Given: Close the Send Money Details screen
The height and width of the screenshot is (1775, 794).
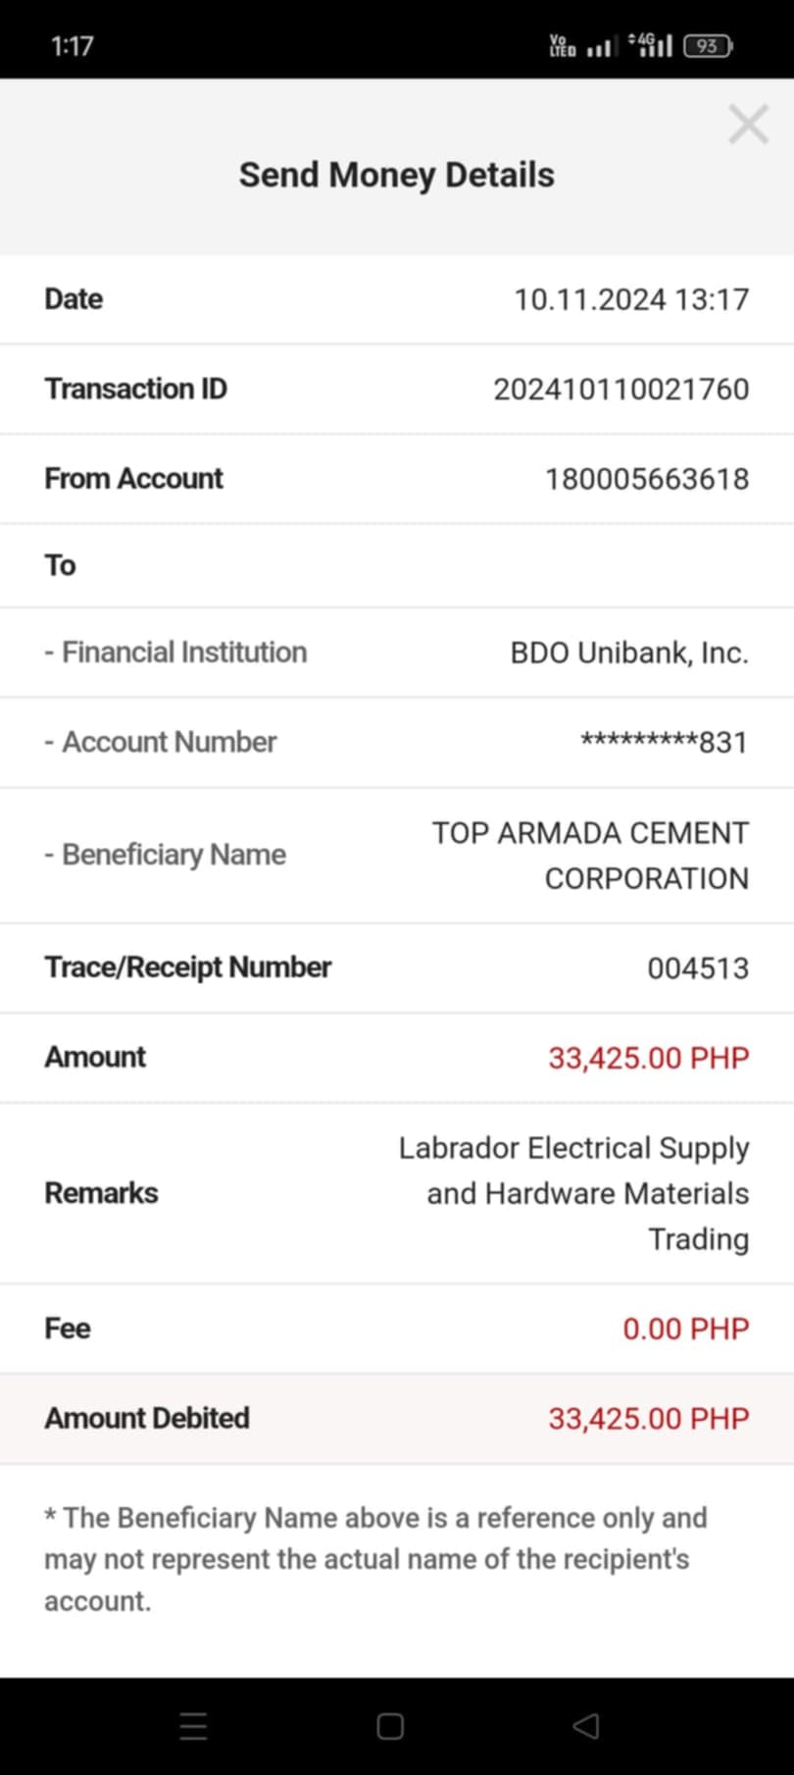Looking at the screenshot, I should tap(748, 125).
